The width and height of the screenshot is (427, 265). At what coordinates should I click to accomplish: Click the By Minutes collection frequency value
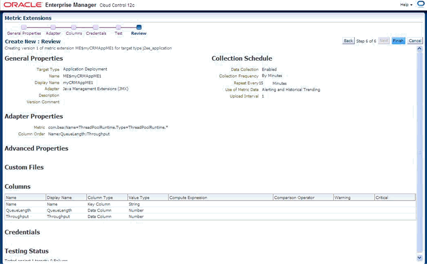(x=272, y=75)
